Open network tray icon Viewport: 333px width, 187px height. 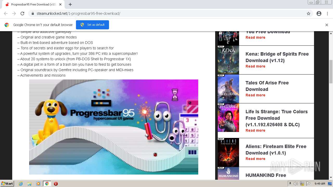(x=302, y=184)
